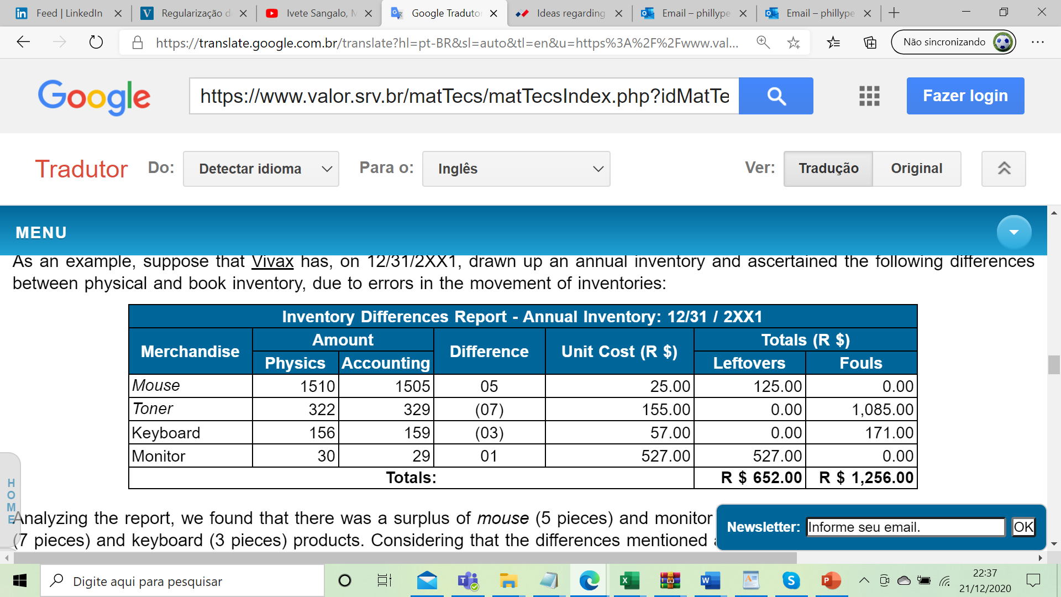The width and height of the screenshot is (1061, 597).
Task: Switch view to Original
Action: point(916,169)
